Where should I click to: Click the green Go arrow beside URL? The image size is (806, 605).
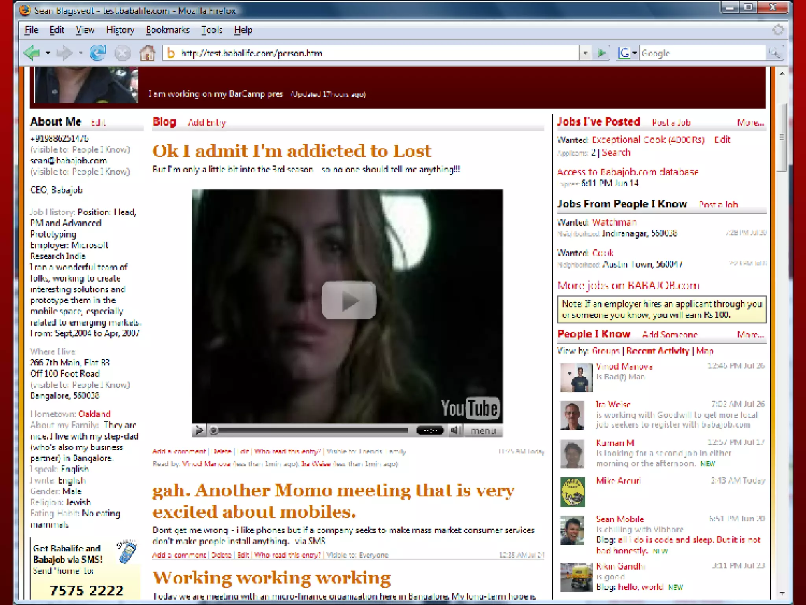pos(601,53)
